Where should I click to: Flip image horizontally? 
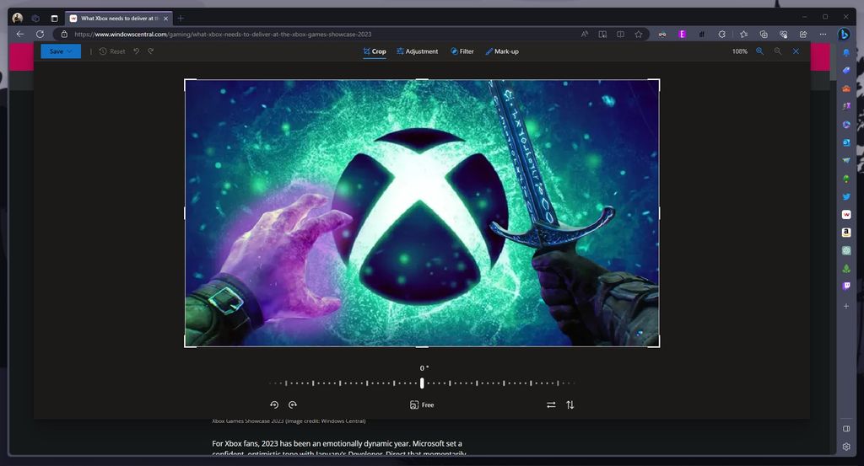pos(551,405)
